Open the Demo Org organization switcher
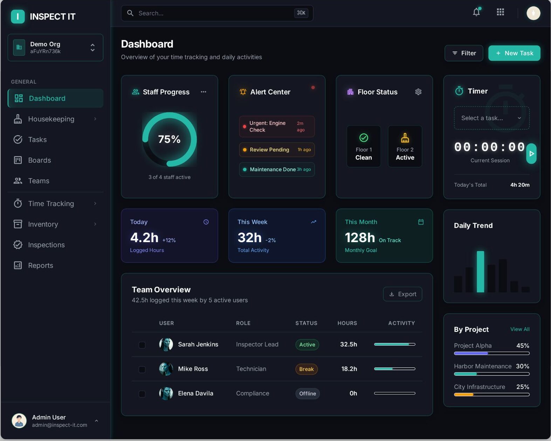The height and width of the screenshot is (441, 551). 55,48
